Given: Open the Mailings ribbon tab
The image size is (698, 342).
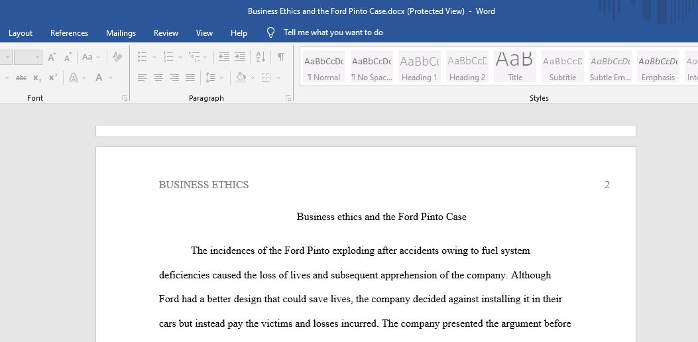Looking at the screenshot, I should [121, 33].
